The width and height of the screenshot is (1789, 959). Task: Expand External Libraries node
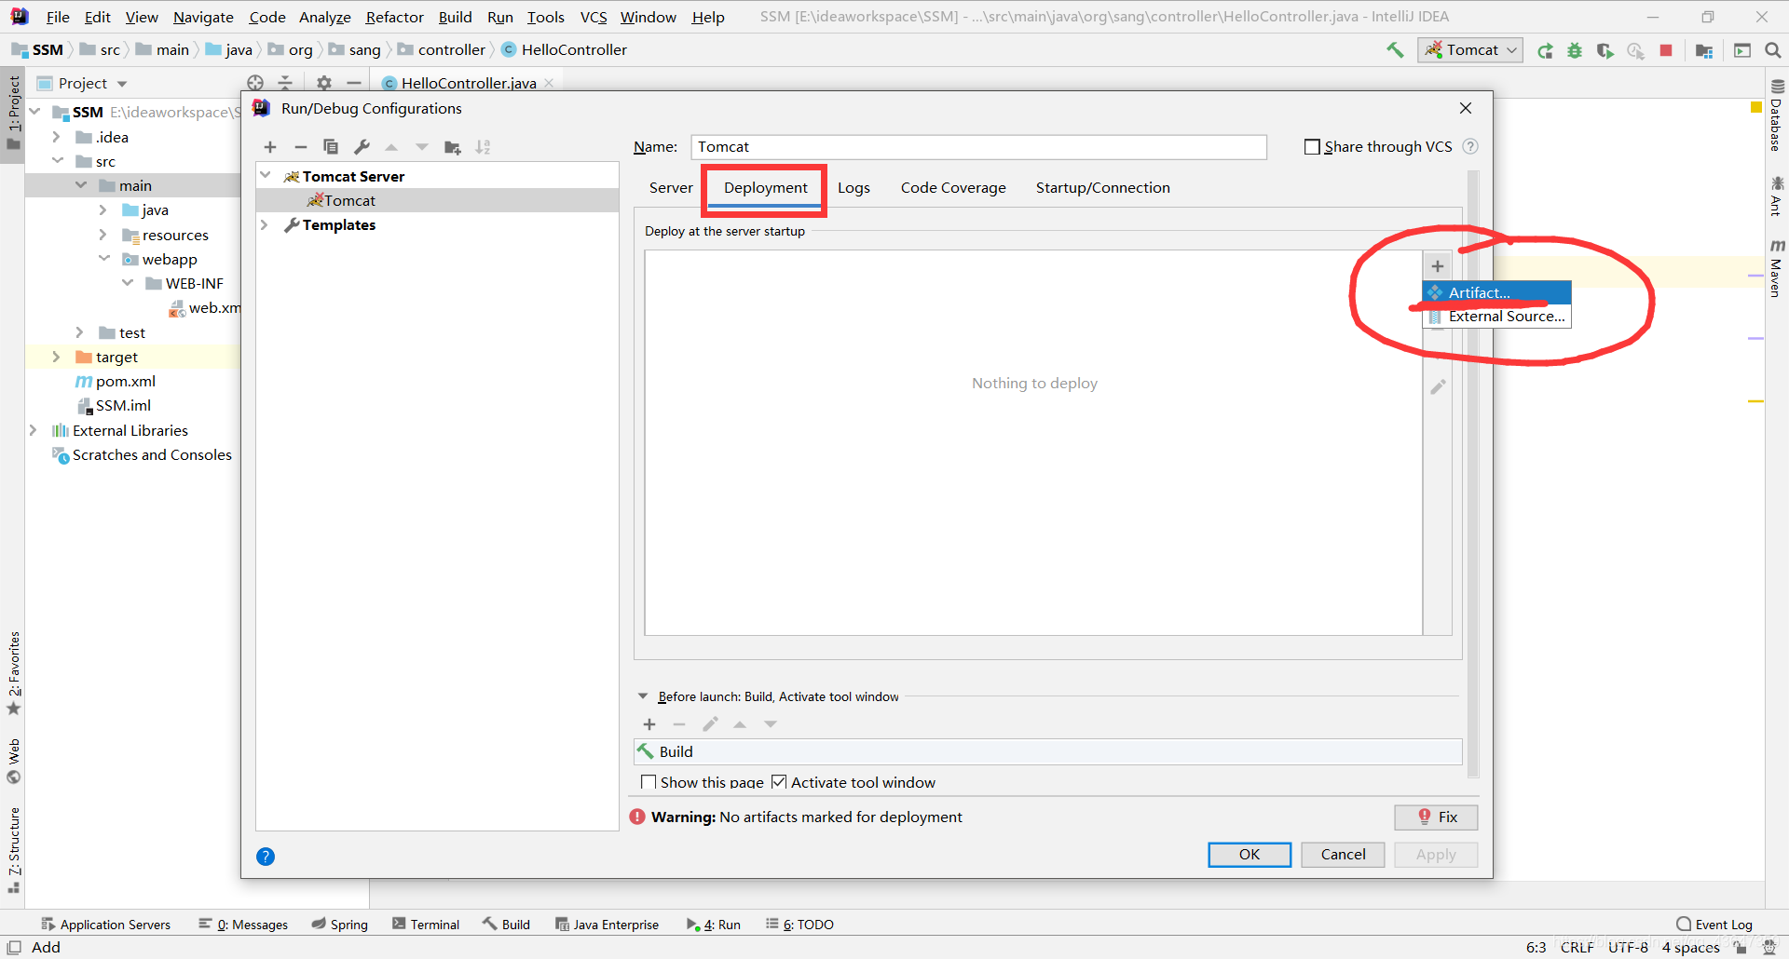33,430
